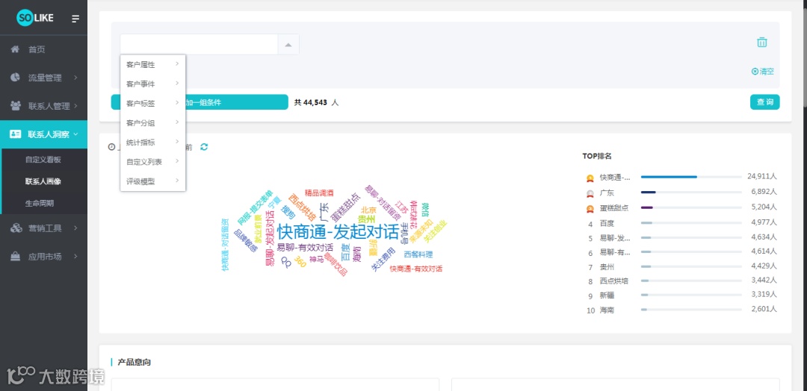807x391 pixels.
Task: Open the 自定义看板 submenu item
Action: coord(44,159)
